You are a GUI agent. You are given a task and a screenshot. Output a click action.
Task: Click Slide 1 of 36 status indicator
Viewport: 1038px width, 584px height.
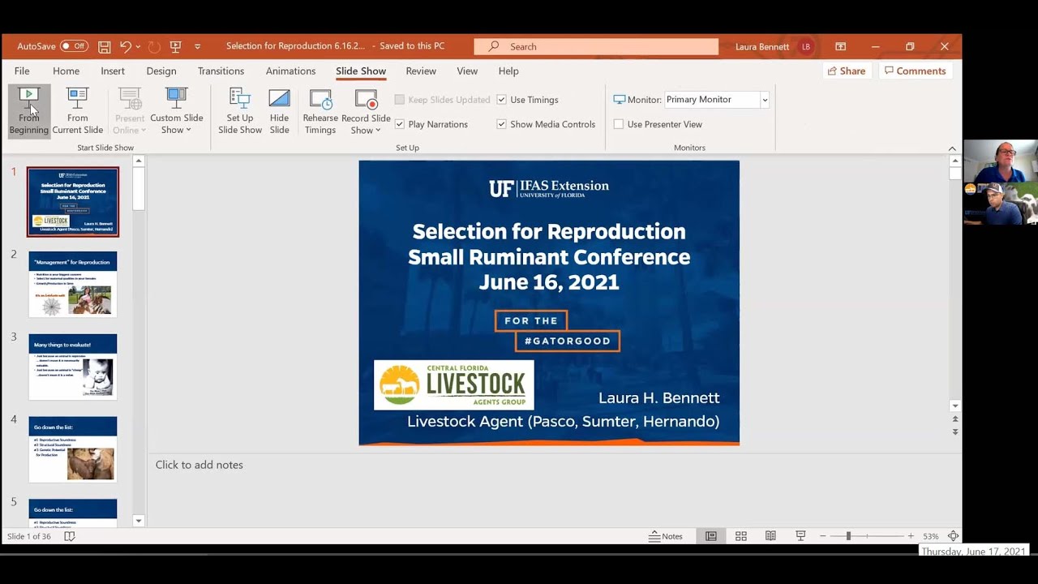(x=28, y=536)
